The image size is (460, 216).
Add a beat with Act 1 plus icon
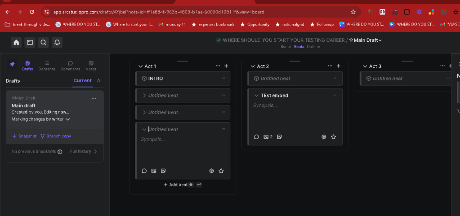click(x=226, y=66)
